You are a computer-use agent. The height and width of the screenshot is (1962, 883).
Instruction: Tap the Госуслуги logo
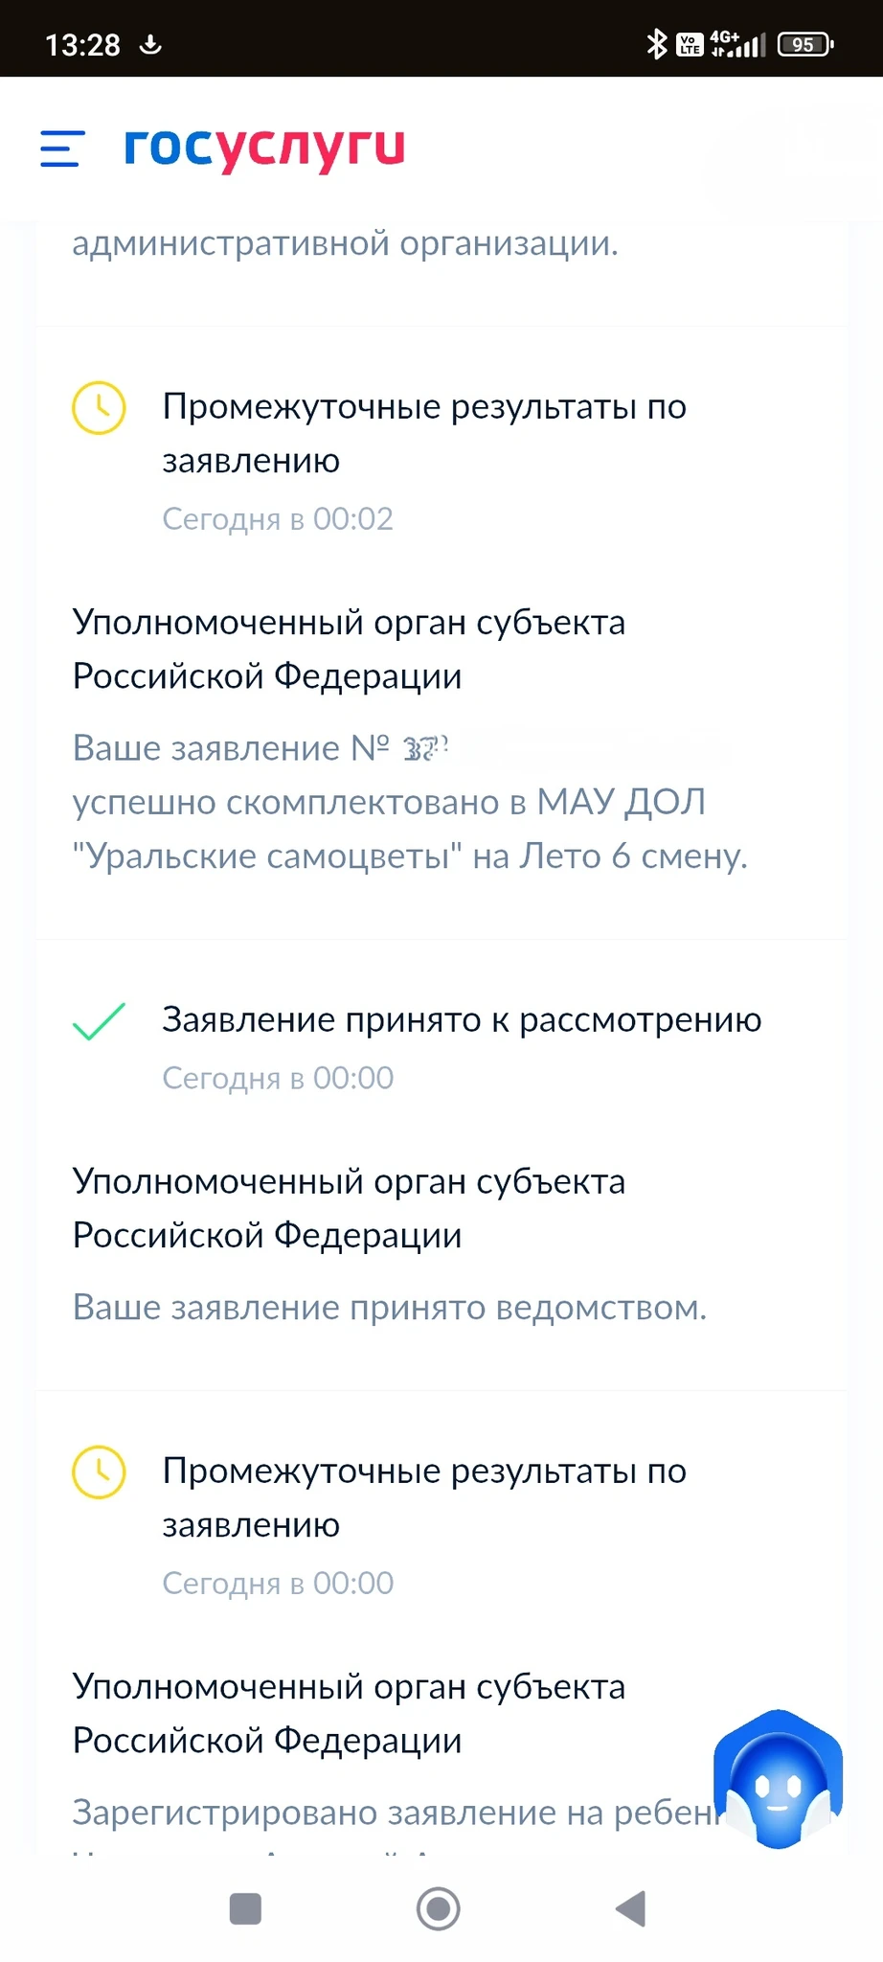click(x=264, y=148)
